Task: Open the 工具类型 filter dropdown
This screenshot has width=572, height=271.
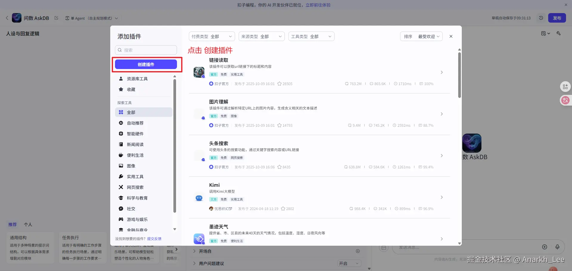Action: 311,36
